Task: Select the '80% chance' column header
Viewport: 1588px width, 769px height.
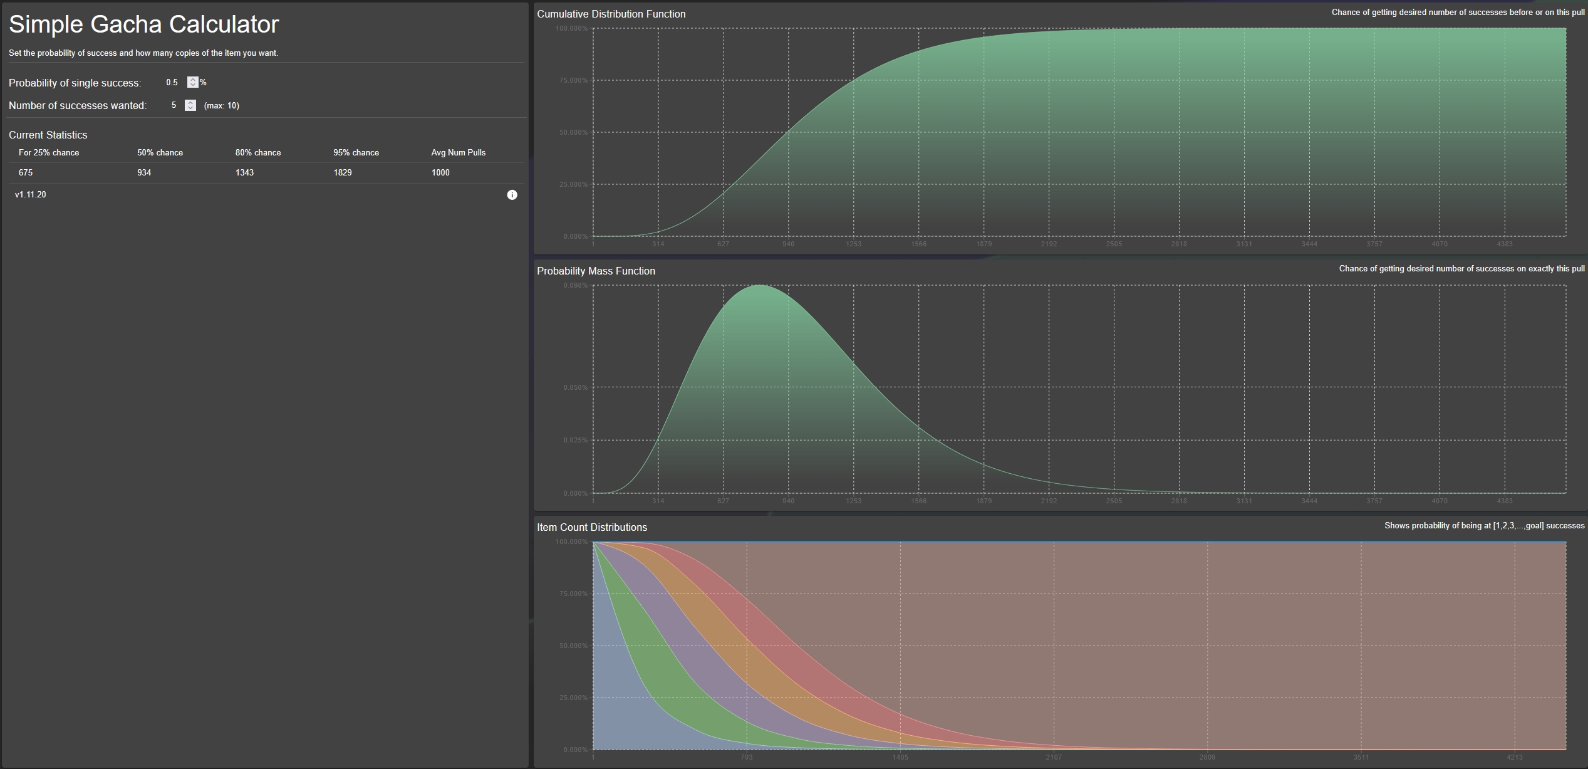Action: click(258, 152)
